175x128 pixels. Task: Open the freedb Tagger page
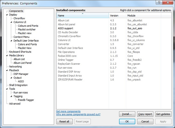click(26, 100)
